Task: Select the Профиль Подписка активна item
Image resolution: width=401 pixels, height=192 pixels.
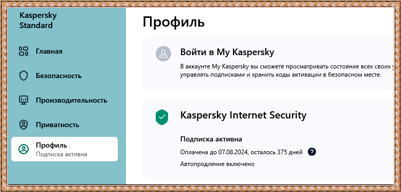Action: point(65,149)
